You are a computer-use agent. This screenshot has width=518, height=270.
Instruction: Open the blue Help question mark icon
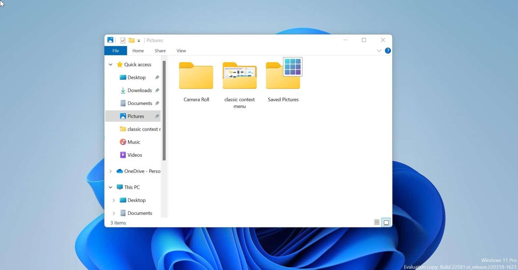click(x=388, y=50)
